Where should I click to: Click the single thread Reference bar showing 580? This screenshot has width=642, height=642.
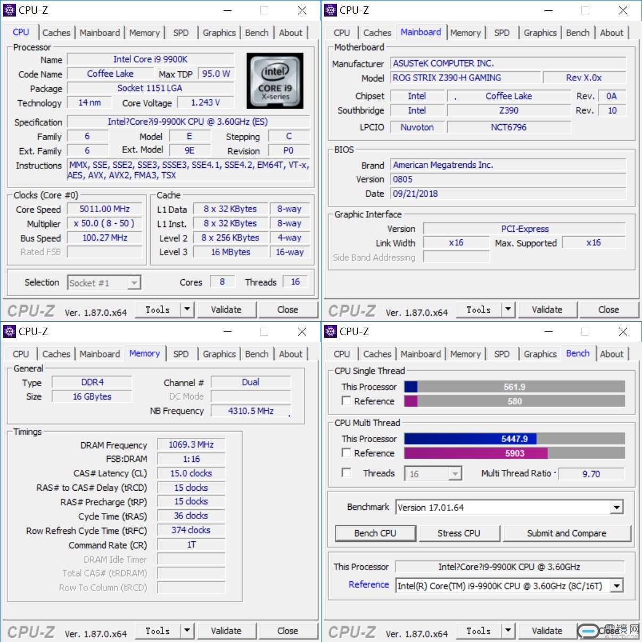coord(515,401)
